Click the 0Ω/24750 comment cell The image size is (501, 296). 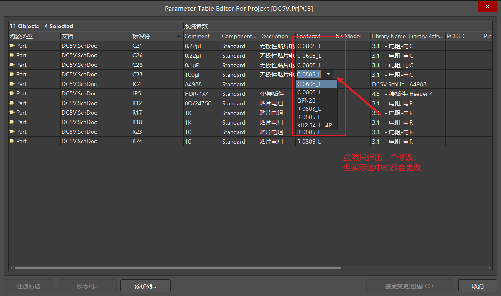(x=202, y=103)
